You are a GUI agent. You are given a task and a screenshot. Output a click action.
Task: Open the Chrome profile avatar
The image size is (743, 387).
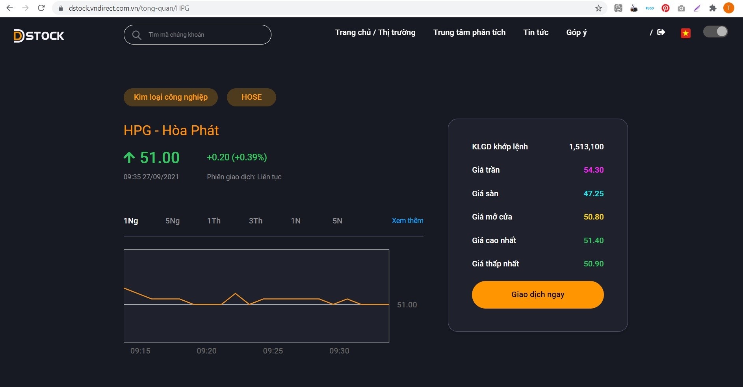coord(729,8)
